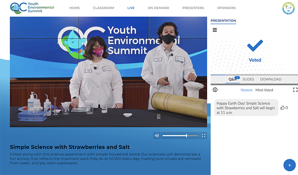
Task: Open the Orange County Water District logo
Action: tap(288, 8)
